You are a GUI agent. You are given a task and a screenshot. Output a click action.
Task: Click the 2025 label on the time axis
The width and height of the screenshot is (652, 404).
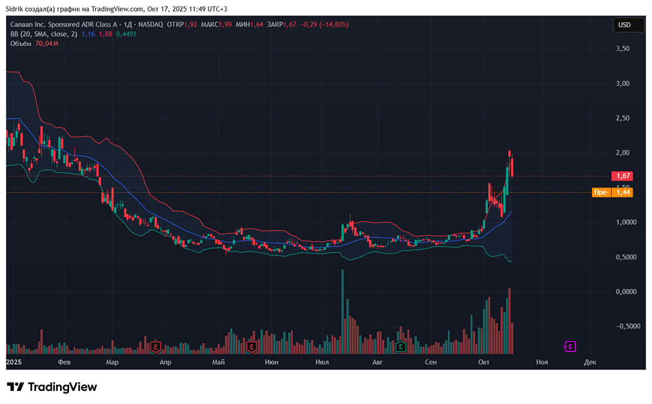click(x=14, y=362)
